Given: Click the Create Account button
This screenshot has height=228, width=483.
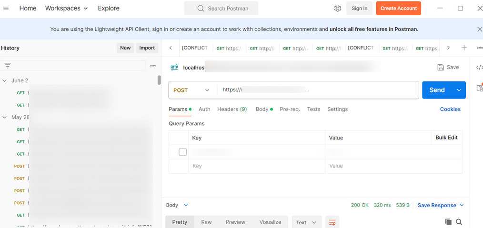Looking at the screenshot, I should (399, 8).
